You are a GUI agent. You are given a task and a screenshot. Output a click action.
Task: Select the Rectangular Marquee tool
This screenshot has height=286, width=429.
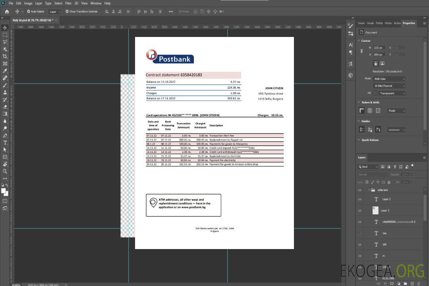(x=5, y=35)
